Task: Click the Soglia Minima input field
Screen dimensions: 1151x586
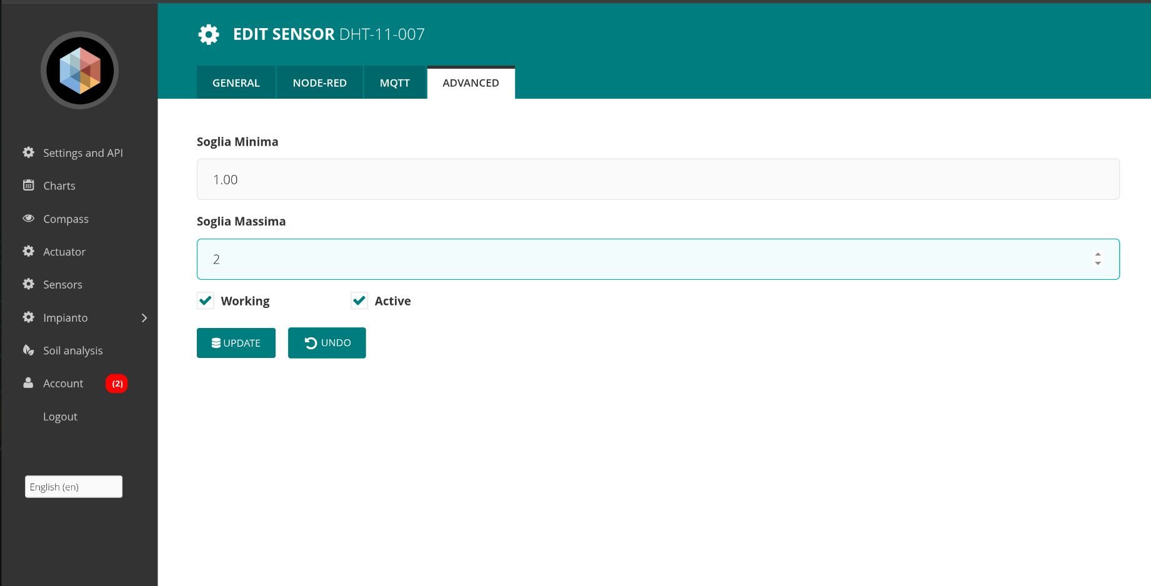Action: pos(657,179)
